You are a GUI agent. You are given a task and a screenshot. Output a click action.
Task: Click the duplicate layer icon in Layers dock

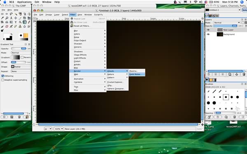coord(230,74)
